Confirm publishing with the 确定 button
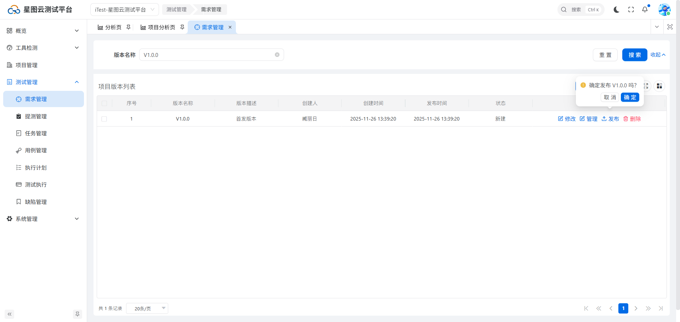The height and width of the screenshot is (322, 680). (630, 97)
